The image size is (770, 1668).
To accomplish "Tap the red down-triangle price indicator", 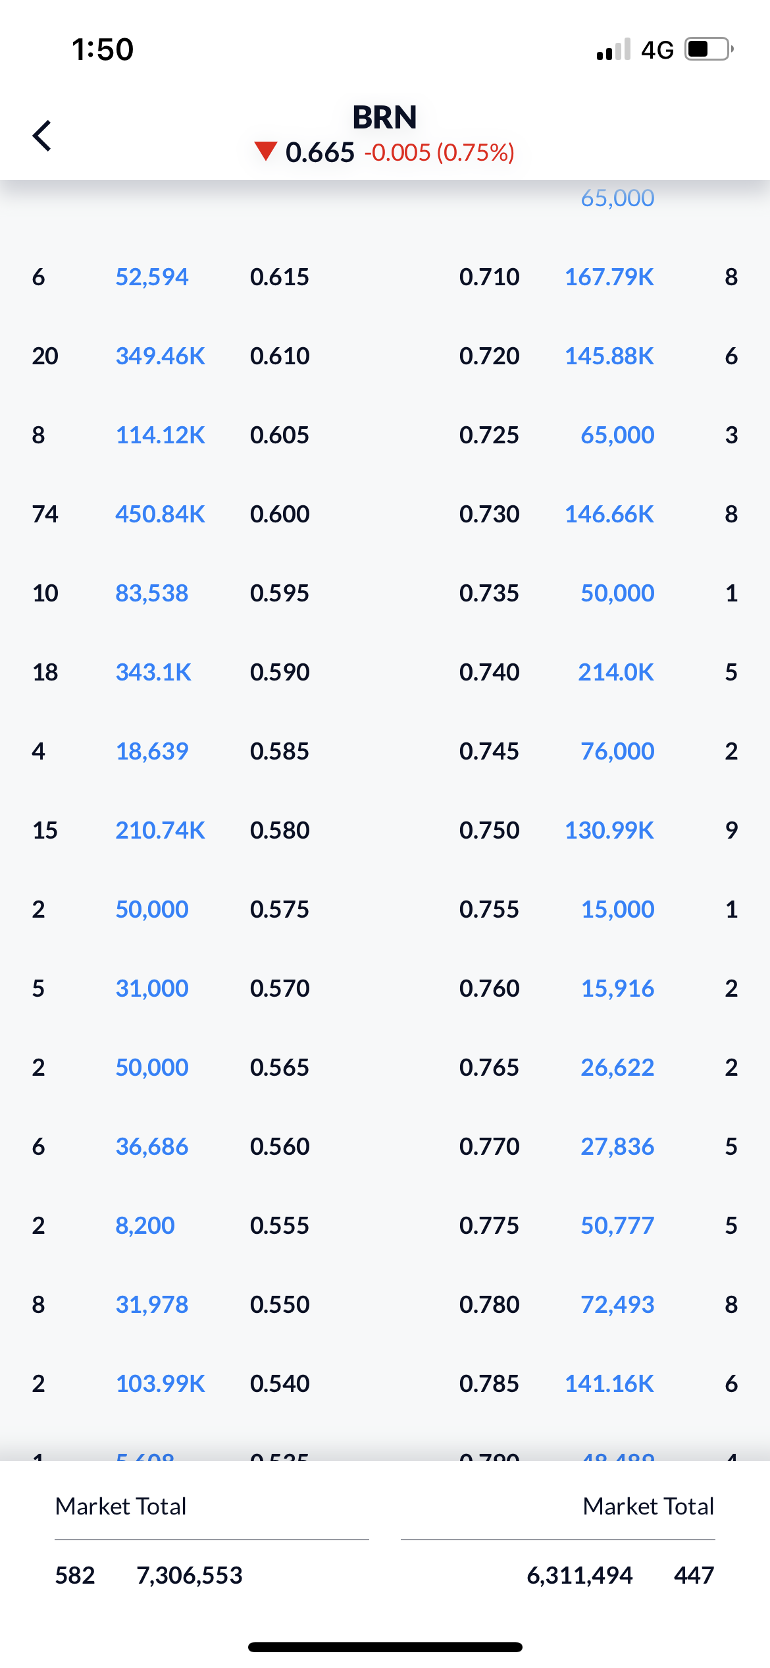I will 266,152.
